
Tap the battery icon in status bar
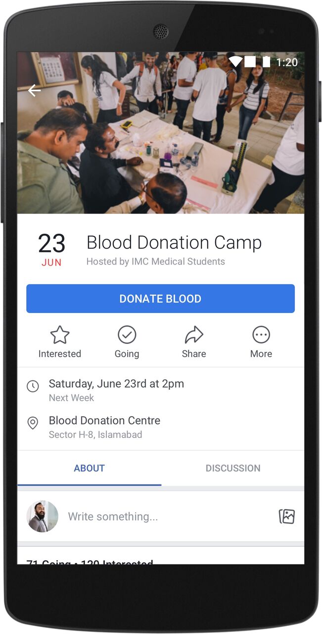point(267,62)
